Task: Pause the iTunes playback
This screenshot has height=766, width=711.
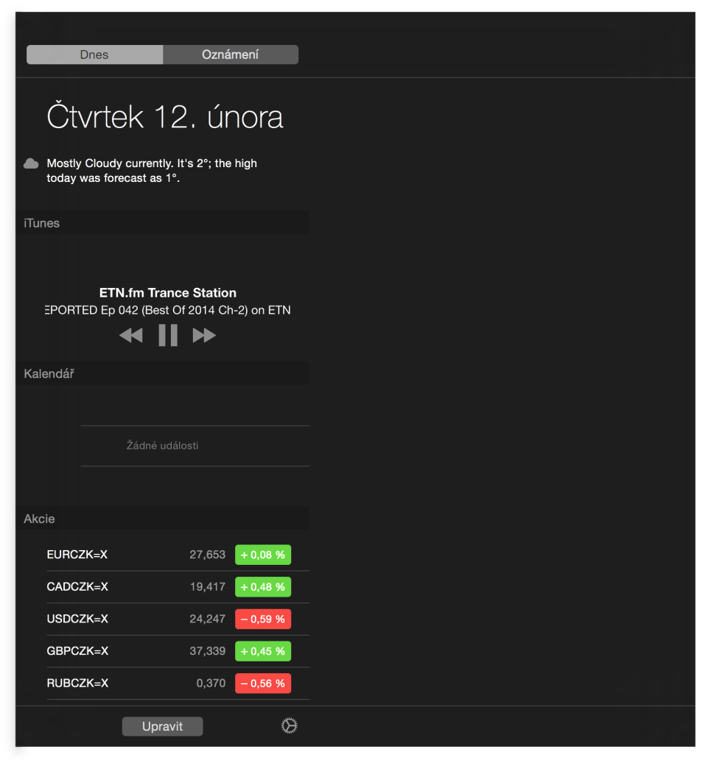Action: pyautogui.click(x=167, y=335)
